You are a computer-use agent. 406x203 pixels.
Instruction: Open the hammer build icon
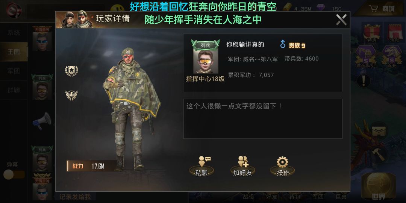pos(379,155)
